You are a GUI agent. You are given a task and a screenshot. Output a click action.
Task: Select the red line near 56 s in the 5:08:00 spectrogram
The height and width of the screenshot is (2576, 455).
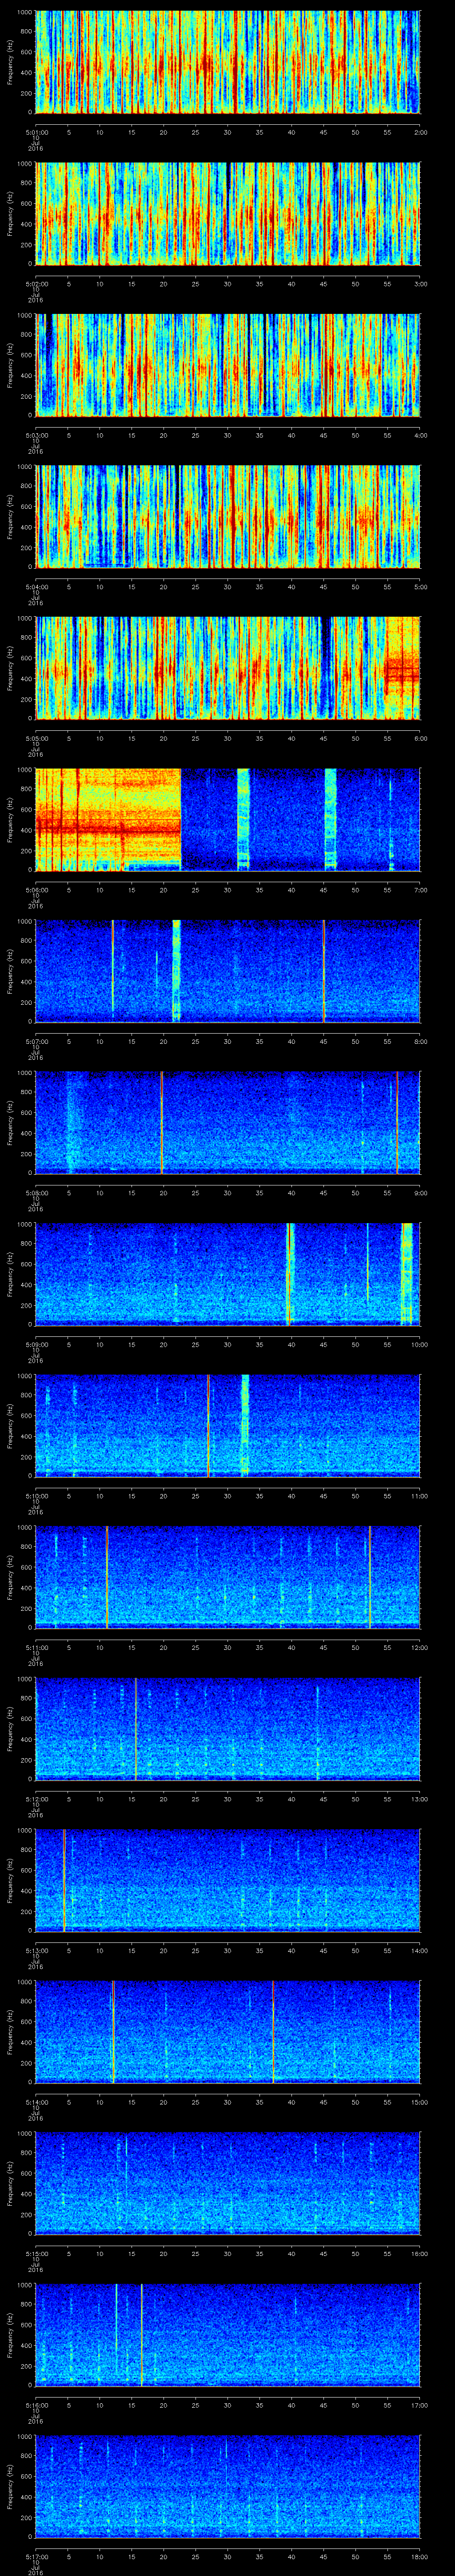(397, 1123)
